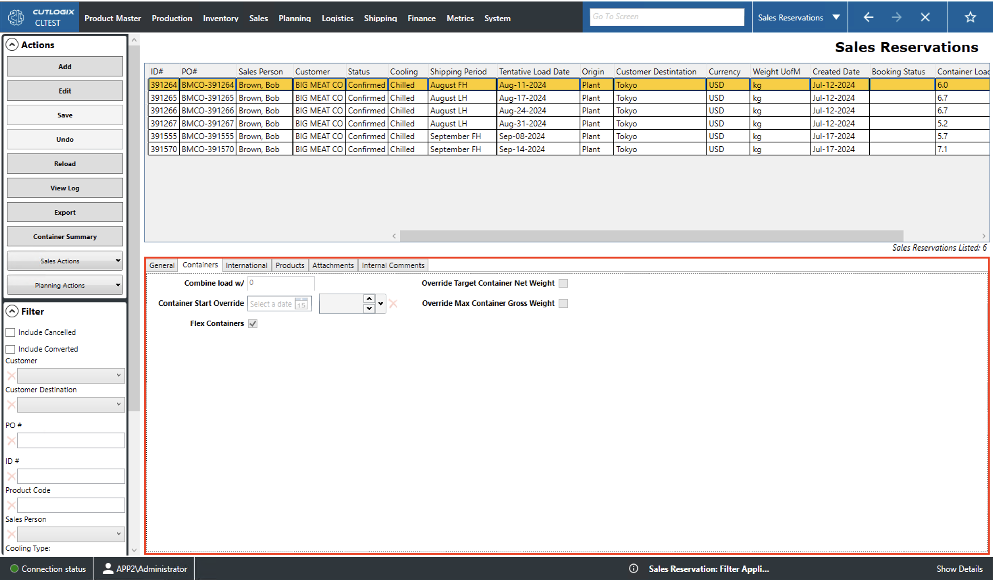Open the Logistics menu
Image resolution: width=993 pixels, height=580 pixels.
pos(337,18)
